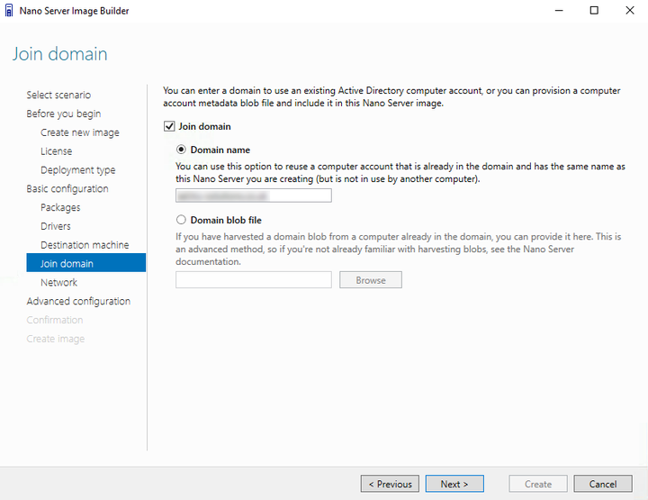648x500 pixels.
Task: Advance with the Next button
Action: click(454, 484)
